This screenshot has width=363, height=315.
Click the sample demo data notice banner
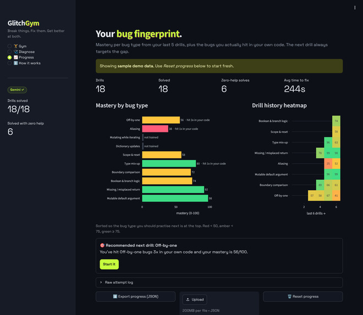coord(219,66)
